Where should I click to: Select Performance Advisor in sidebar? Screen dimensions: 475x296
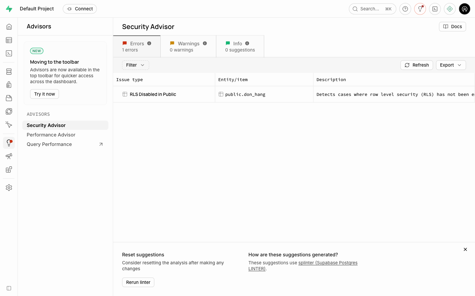65,135
